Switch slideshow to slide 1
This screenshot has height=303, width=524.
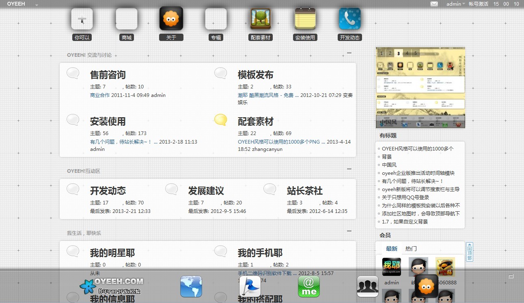pyautogui.click(x=381, y=53)
